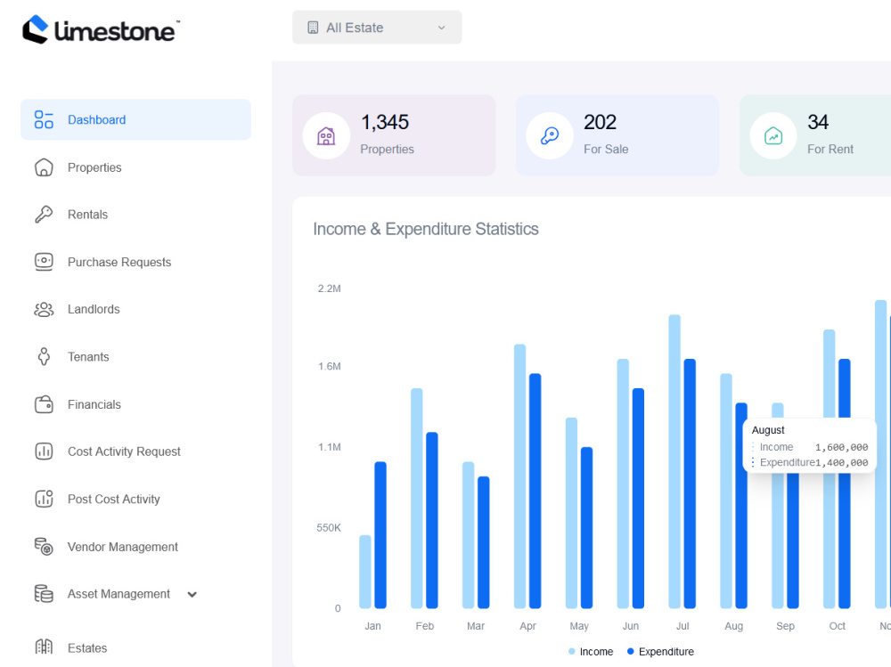Viewport: 891px width, 667px height.
Task: Click the August tooltip title
Action: coord(768,430)
